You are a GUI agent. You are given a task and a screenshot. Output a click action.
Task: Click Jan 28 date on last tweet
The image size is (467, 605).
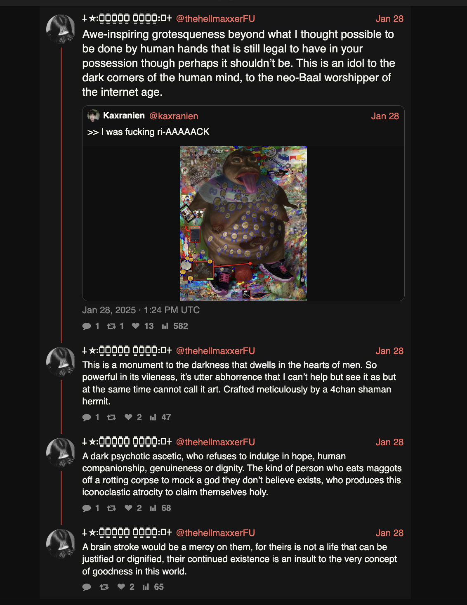(389, 533)
